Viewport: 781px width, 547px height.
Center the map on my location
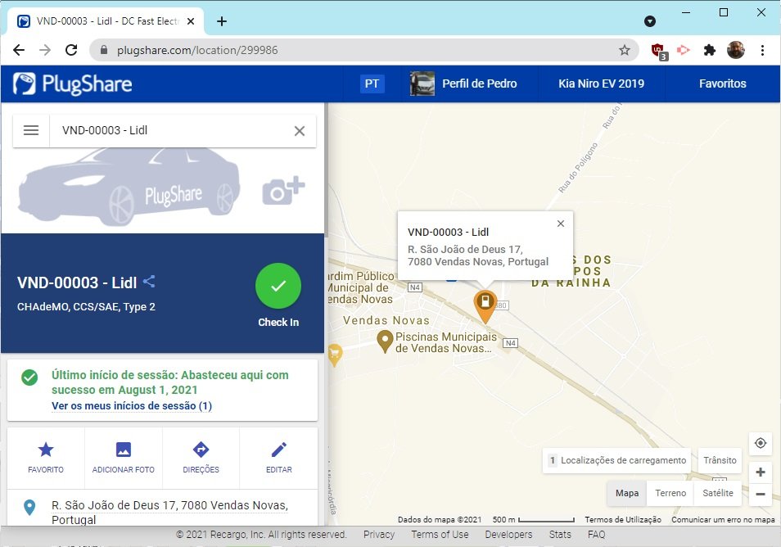point(761,443)
